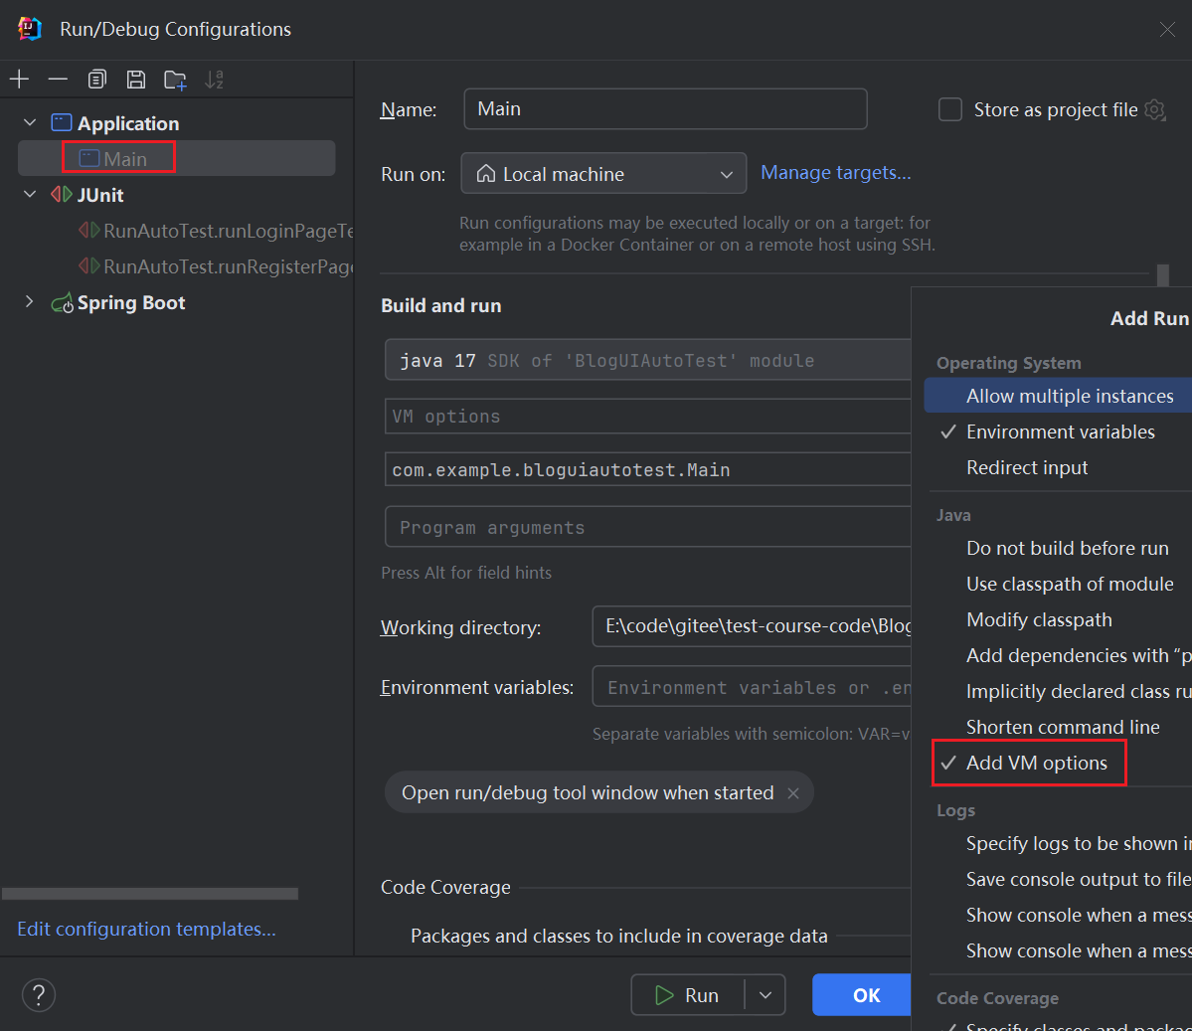Screen dimensions: 1192x1031
Task: Open the Help question mark button
Action: click(x=39, y=994)
